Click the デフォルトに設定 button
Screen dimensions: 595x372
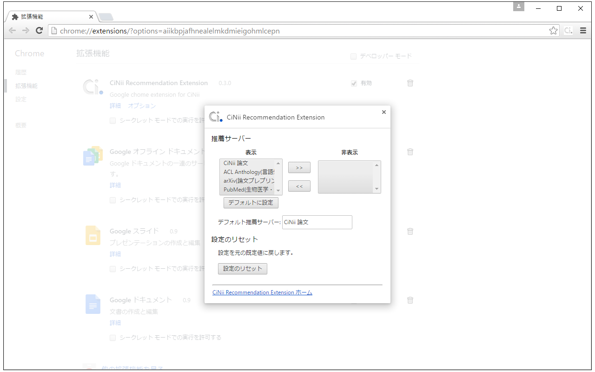pyautogui.click(x=251, y=203)
